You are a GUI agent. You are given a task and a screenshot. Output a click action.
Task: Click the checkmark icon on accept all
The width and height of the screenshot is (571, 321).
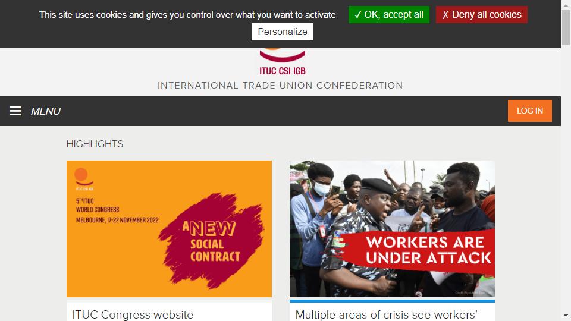(x=357, y=14)
